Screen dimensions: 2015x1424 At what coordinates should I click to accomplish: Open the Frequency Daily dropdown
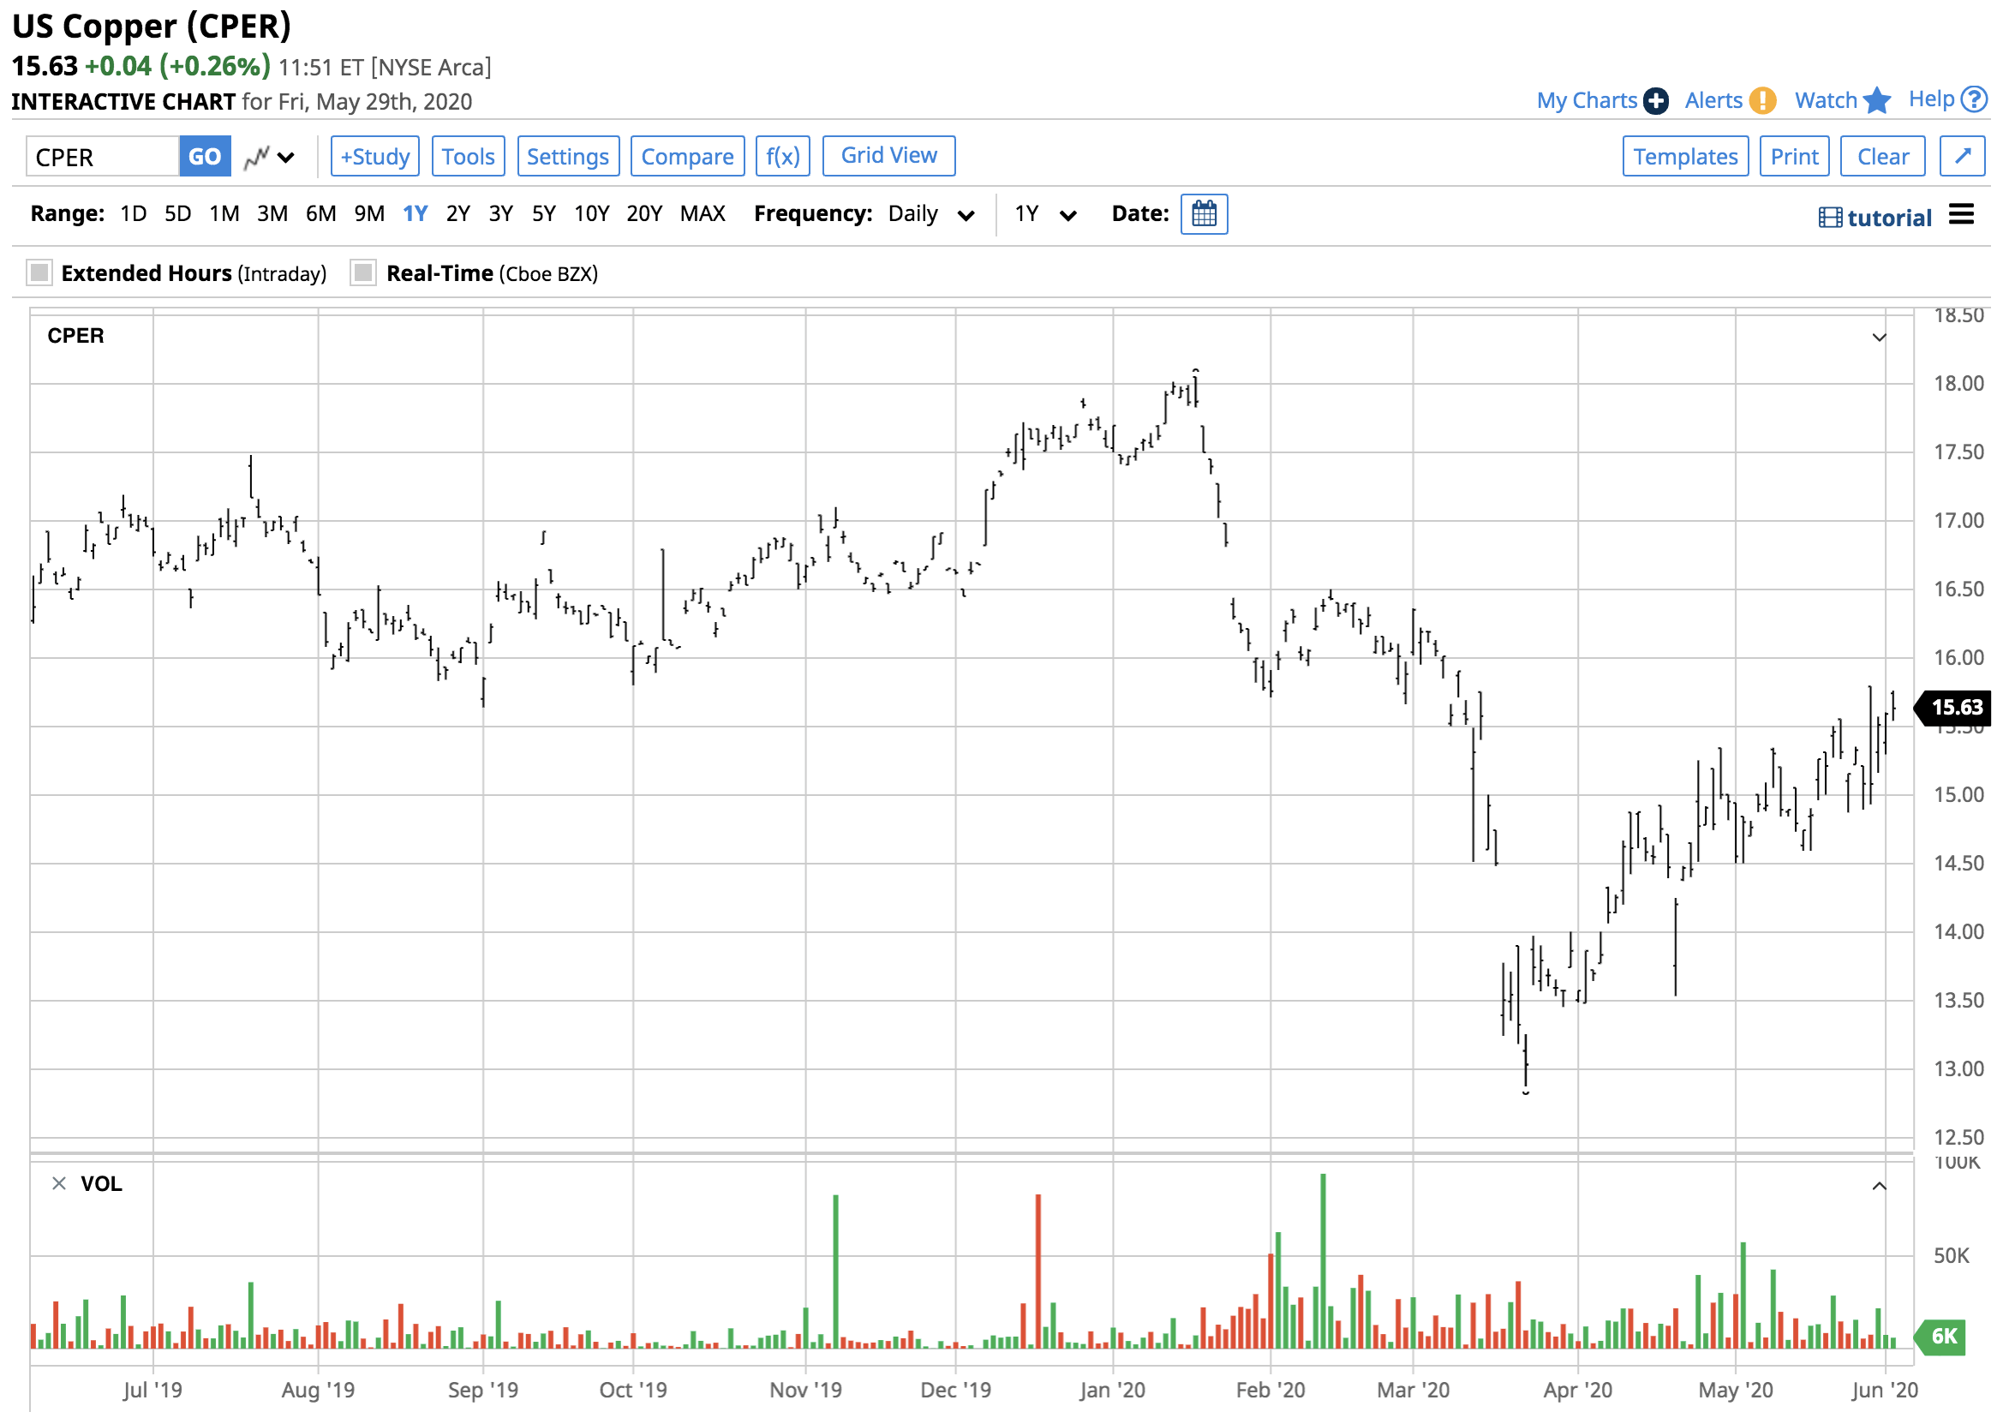point(933,215)
